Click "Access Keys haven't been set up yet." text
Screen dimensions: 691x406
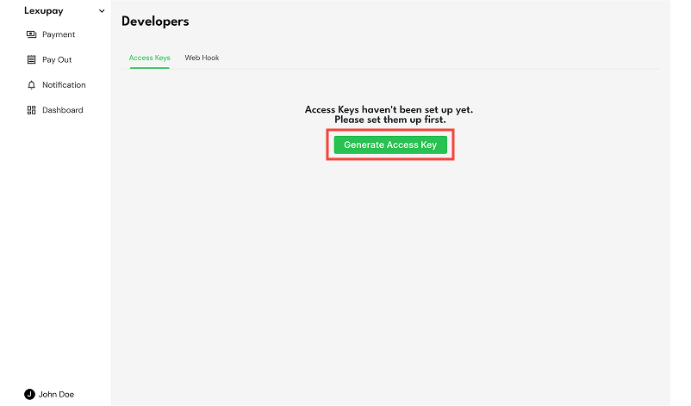tap(389, 109)
